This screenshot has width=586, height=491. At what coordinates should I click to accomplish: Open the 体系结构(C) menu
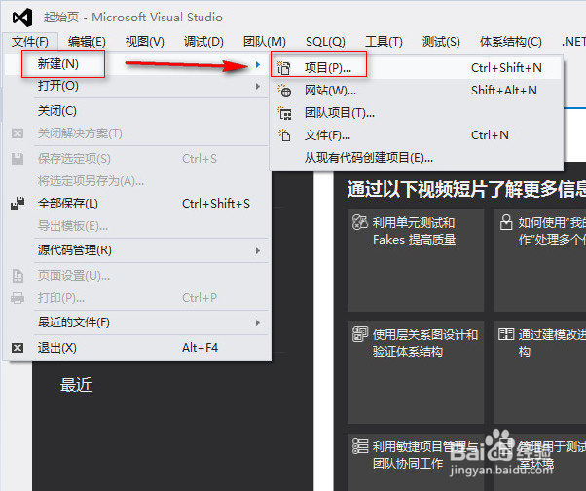[x=510, y=42]
